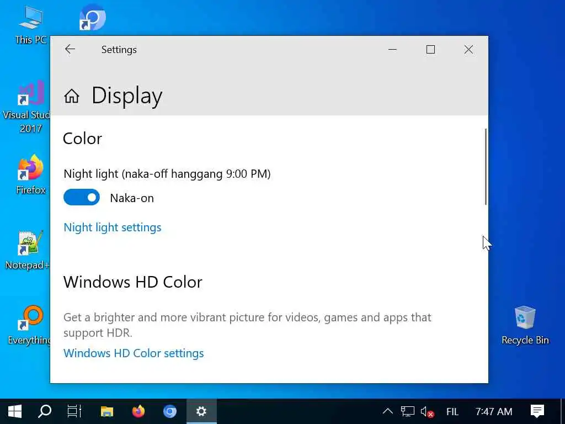Screen dimensions: 565x424
Task: Open the Action Center notifications icon
Action: pyautogui.click(x=537, y=411)
